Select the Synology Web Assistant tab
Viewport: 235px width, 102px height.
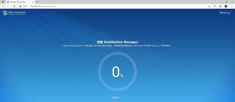pos(20,2)
